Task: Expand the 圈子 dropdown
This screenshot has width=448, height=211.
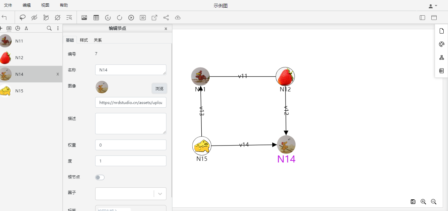Action: 159,193
